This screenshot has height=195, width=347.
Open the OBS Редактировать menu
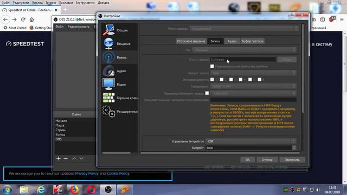[79, 27]
